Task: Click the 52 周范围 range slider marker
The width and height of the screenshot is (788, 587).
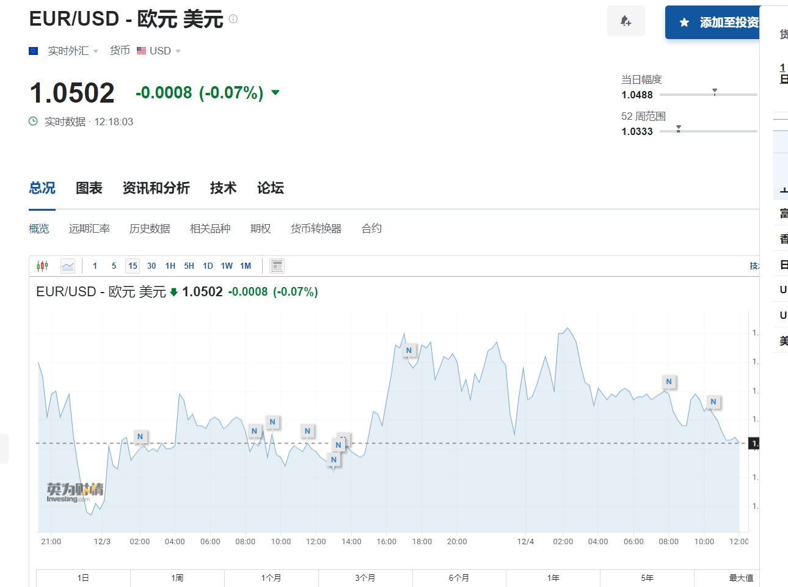Action: click(679, 129)
